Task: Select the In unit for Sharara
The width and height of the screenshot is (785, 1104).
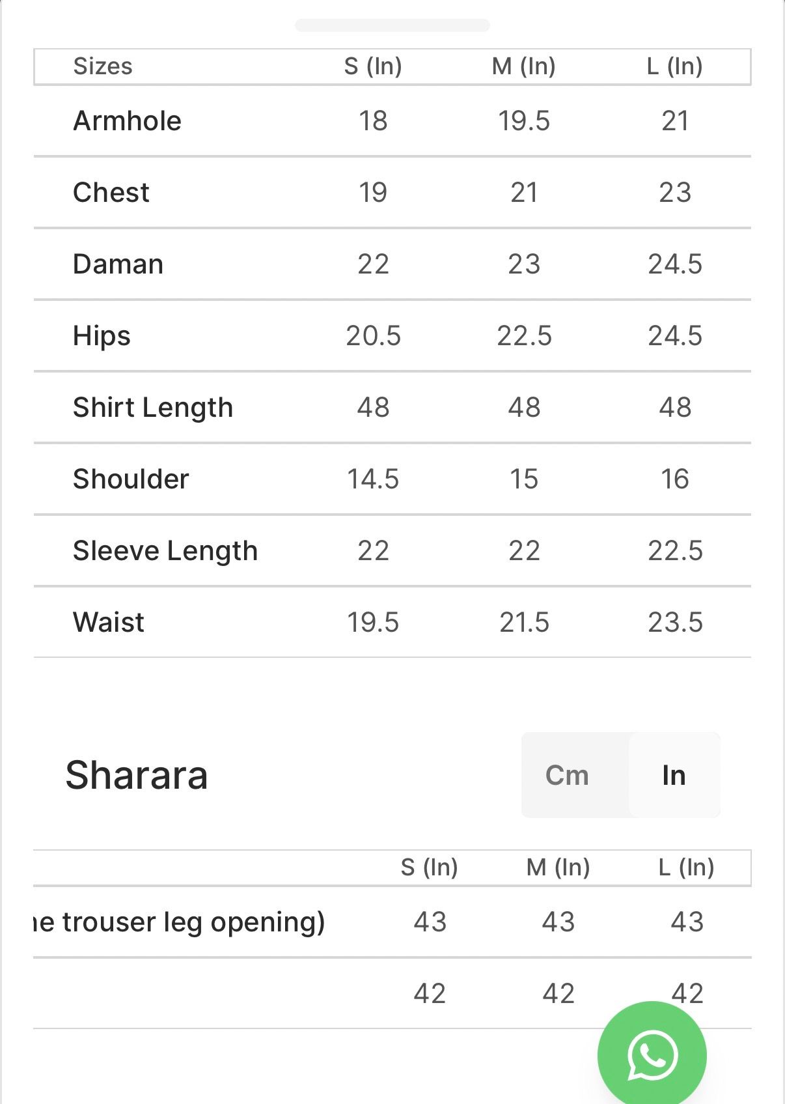Action: tap(674, 775)
